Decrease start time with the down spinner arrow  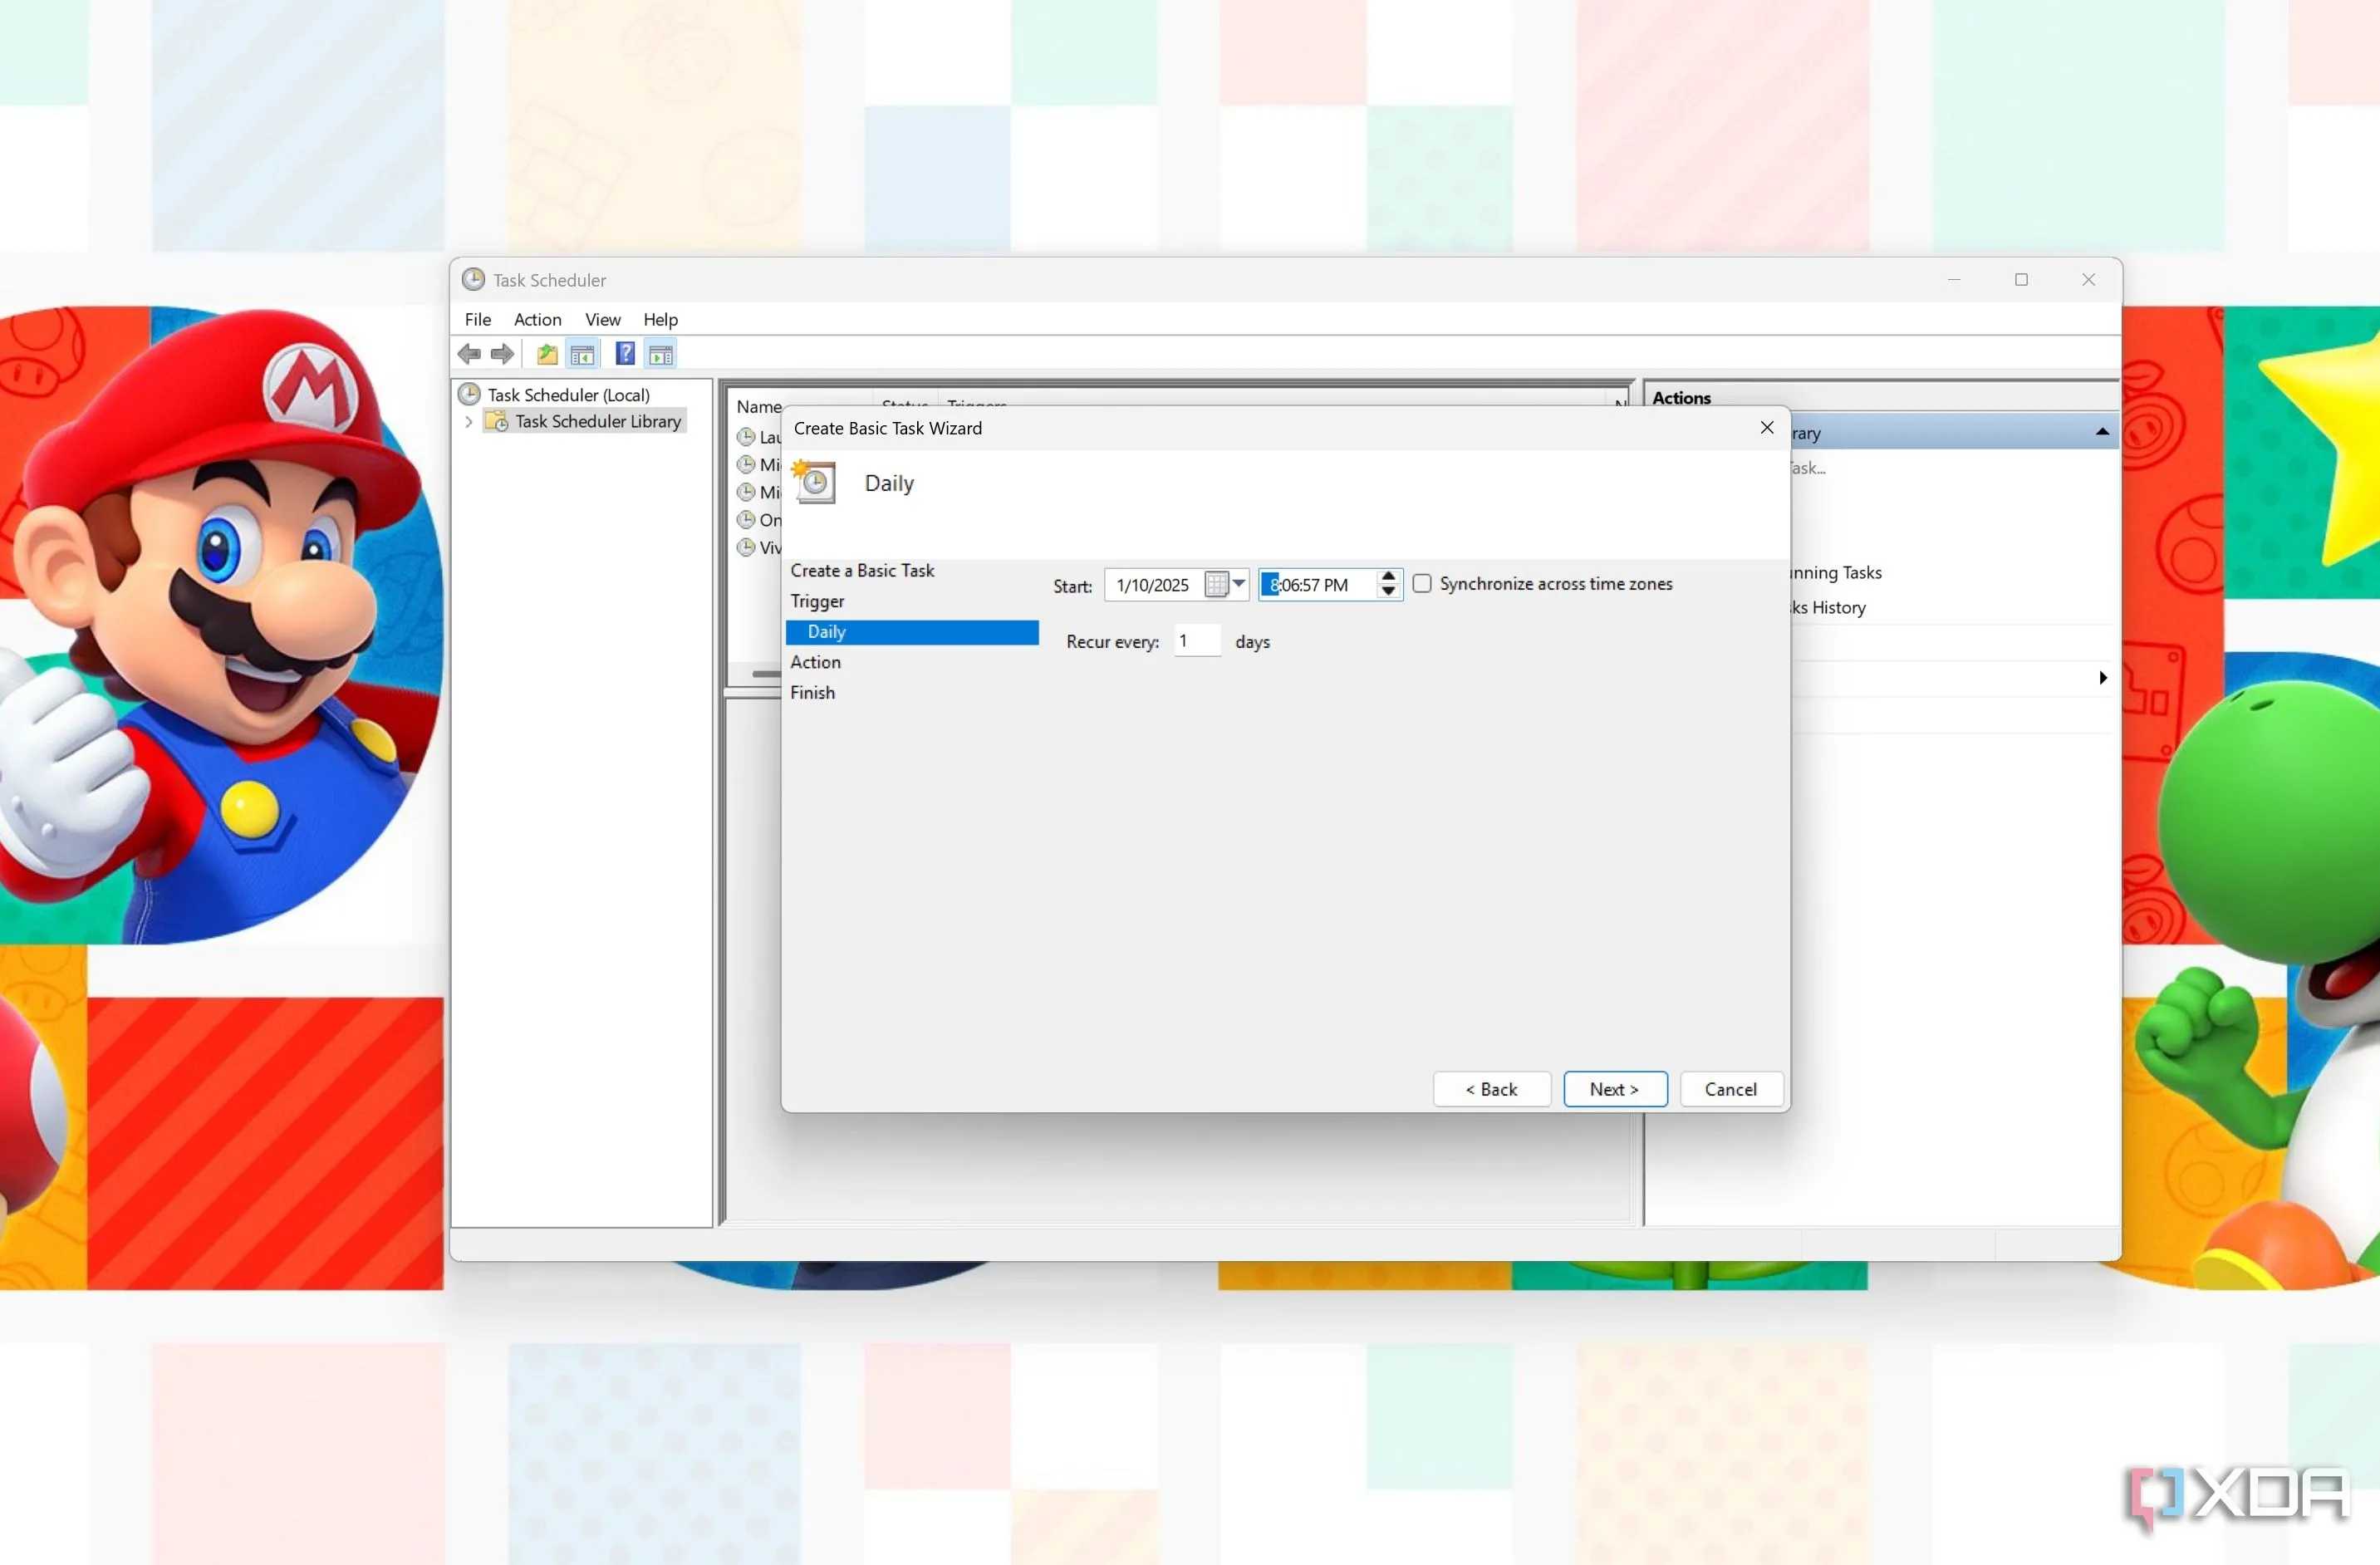(x=1388, y=592)
